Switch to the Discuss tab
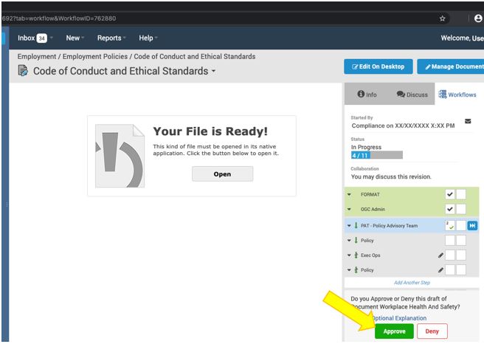 (412, 94)
